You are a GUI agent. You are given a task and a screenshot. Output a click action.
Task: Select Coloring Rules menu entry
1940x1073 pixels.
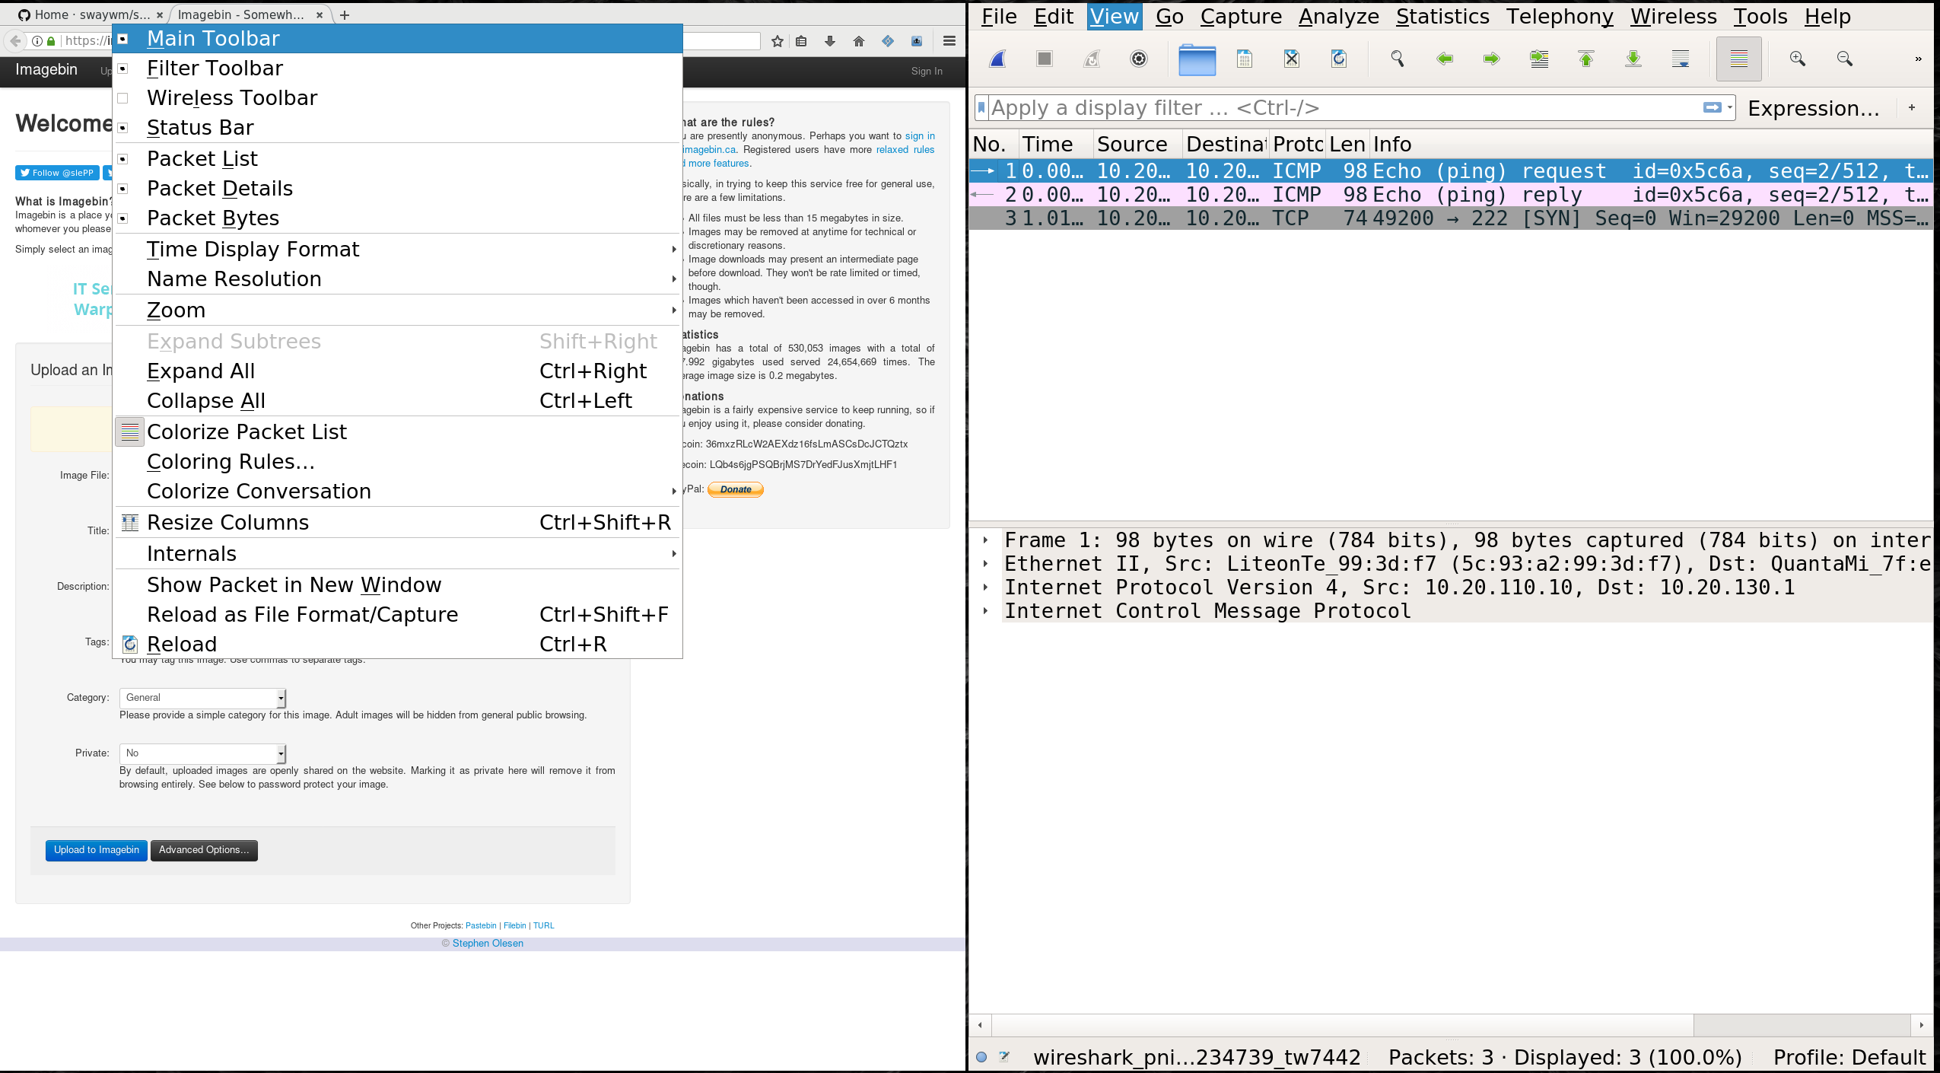click(397, 461)
